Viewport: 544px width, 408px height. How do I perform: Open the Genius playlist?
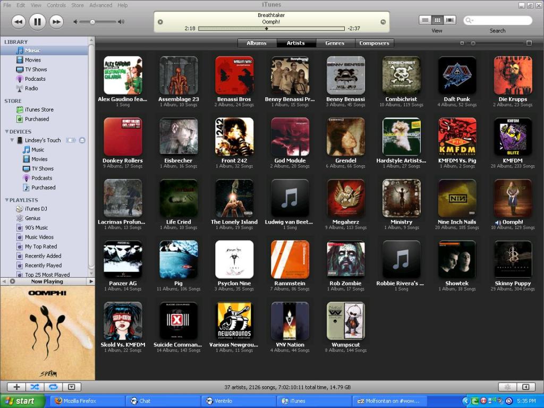pos(32,218)
